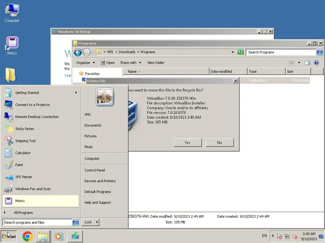Change your view icon in Programs window
This screenshot has height=243, width=325.
(x=291, y=63)
